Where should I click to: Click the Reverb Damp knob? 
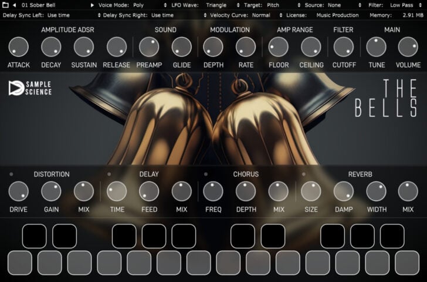pos(344,191)
